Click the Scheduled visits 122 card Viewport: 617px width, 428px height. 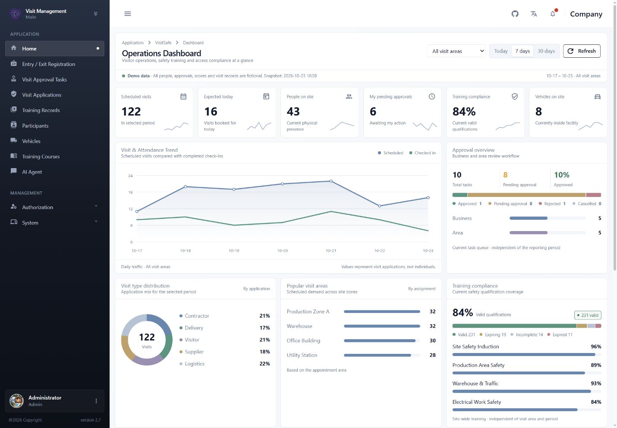tap(154, 112)
